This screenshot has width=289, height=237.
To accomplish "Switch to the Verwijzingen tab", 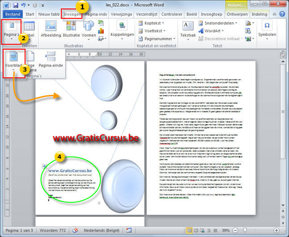I will tap(122, 14).
